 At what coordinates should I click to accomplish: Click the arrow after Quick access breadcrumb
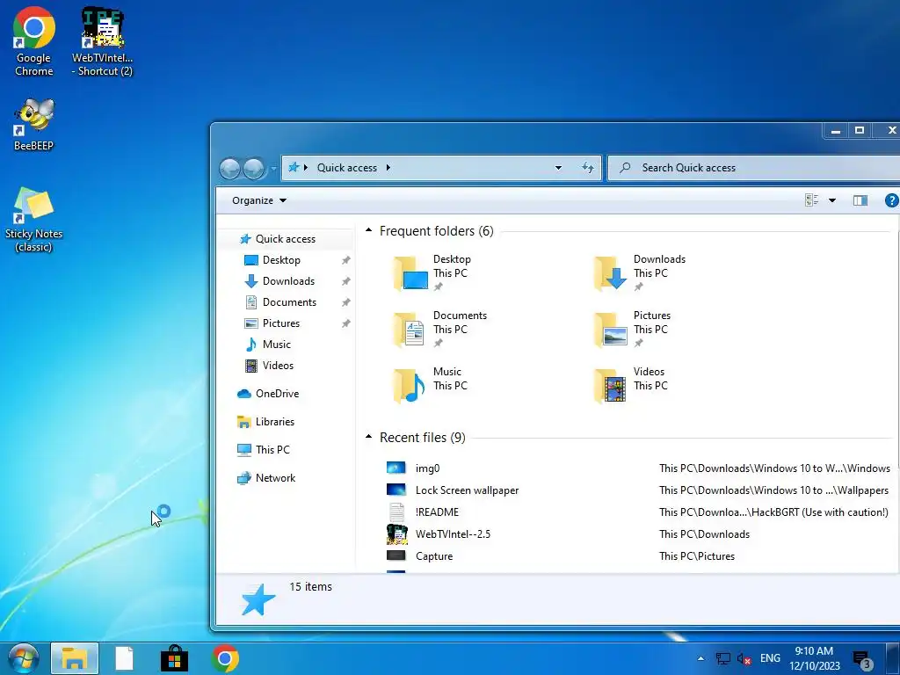click(388, 168)
